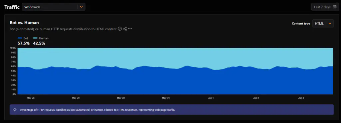Click the info banner about HTTP requests
The image size is (341, 123).
[x=172, y=110]
